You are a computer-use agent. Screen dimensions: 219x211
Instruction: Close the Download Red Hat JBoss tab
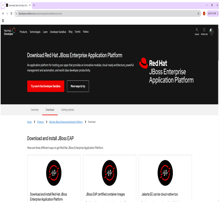[30, 5]
